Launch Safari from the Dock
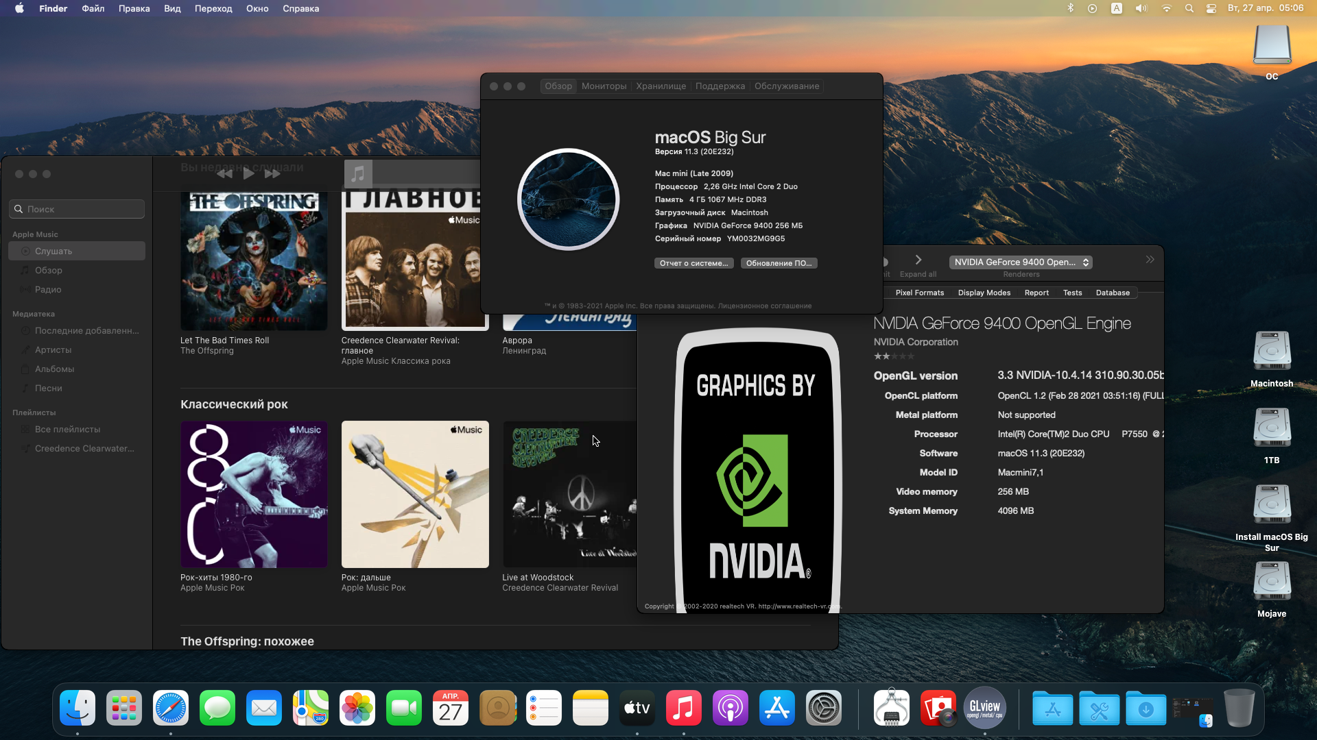The height and width of the screenshot is (740, 1317). pyautogui.click(x=171, y=708)
